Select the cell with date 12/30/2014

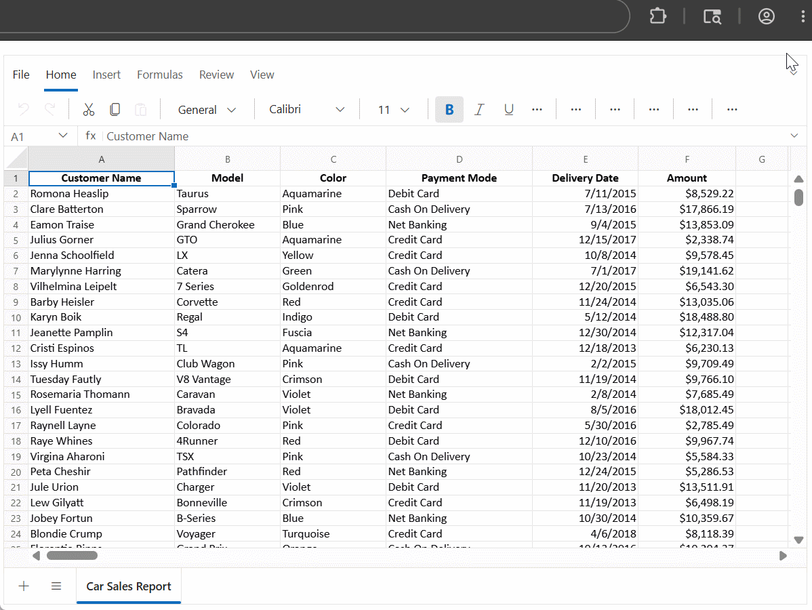tap(585, 332)
